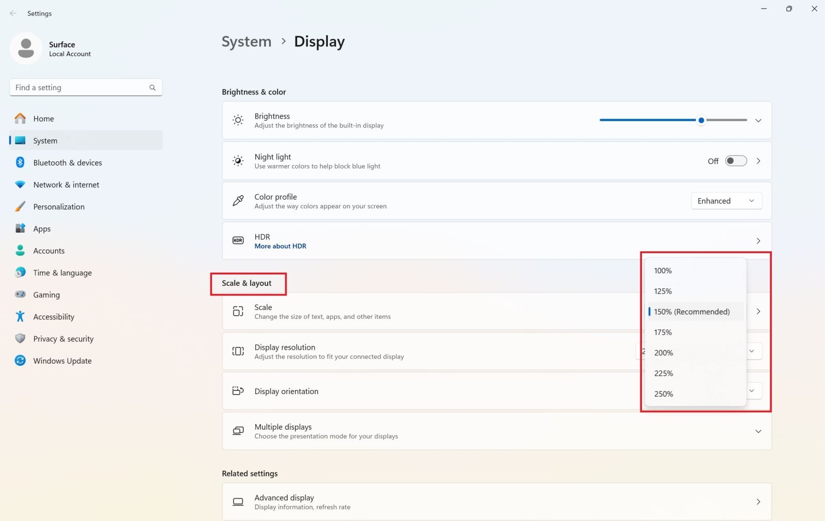Click the back arrow in Settings
Screen dimensions: 825x521
click(x=13, y=13)
